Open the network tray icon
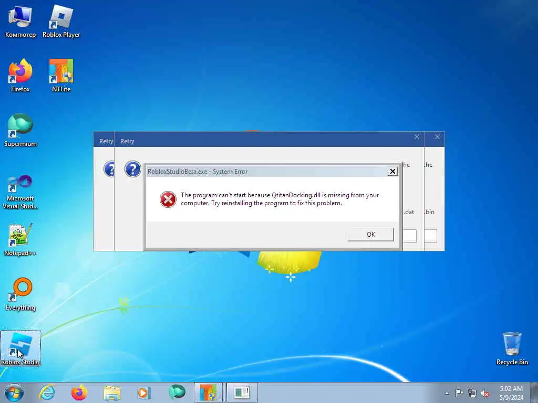The width and height of the screenshot is (538, 403). [472, 393]
